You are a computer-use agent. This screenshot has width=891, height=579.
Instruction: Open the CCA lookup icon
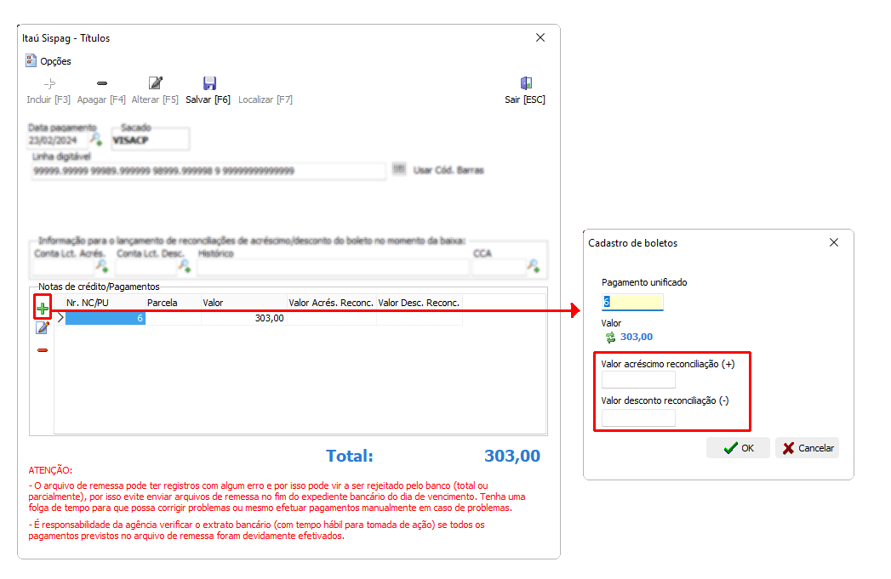tap(534, 265)
